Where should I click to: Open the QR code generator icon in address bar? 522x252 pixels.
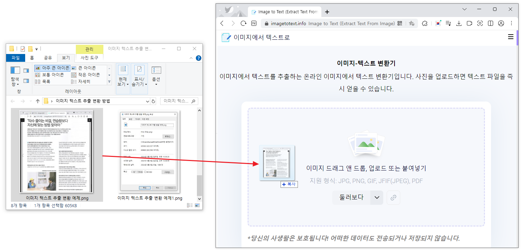point(400,23)
